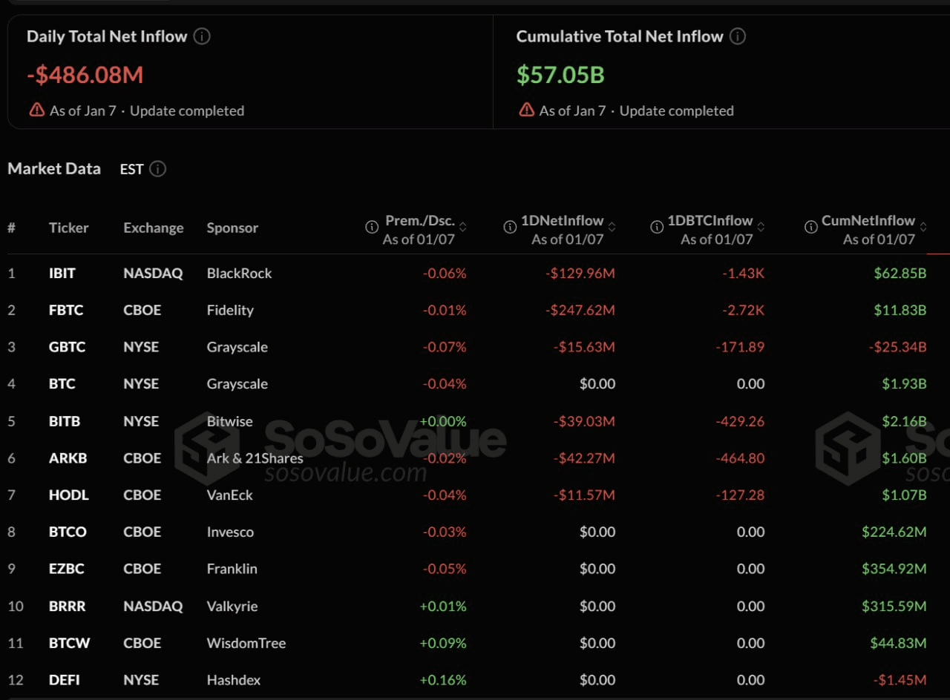Open the info tooltip next to EST
Image resolution: width=950 pixels, height=700 pixels.
tap(159, 169)
